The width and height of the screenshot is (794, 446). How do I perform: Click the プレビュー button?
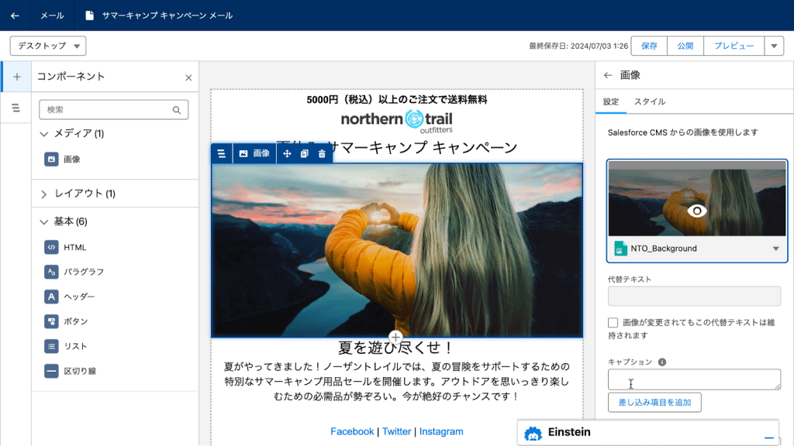point(734,46)
